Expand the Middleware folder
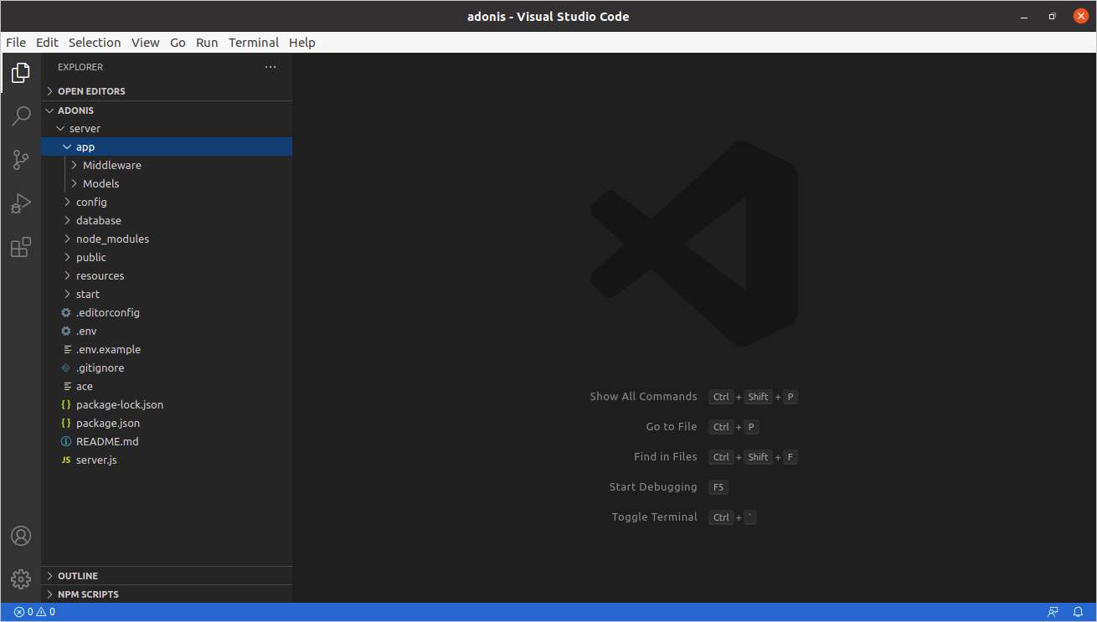 74,165
